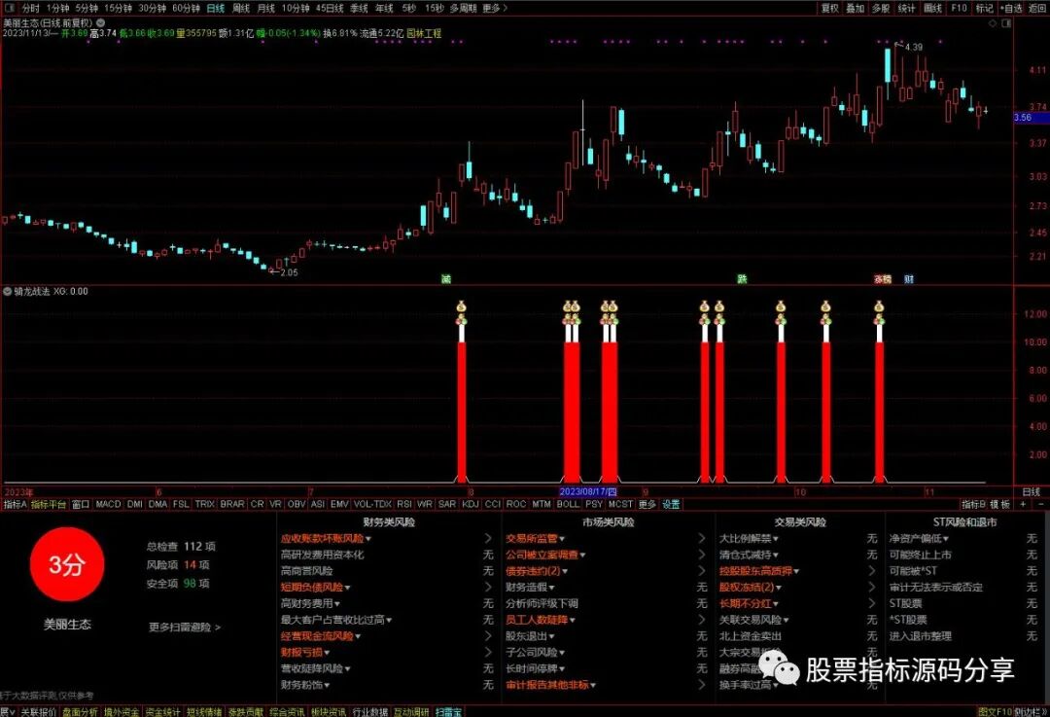This screenshot has width=1050, height=717.
Task: Click the 复权 button in the top toolbar
Action: [x=830, y=8]
